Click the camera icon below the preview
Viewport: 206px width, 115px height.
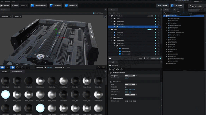tap(3, 67)
